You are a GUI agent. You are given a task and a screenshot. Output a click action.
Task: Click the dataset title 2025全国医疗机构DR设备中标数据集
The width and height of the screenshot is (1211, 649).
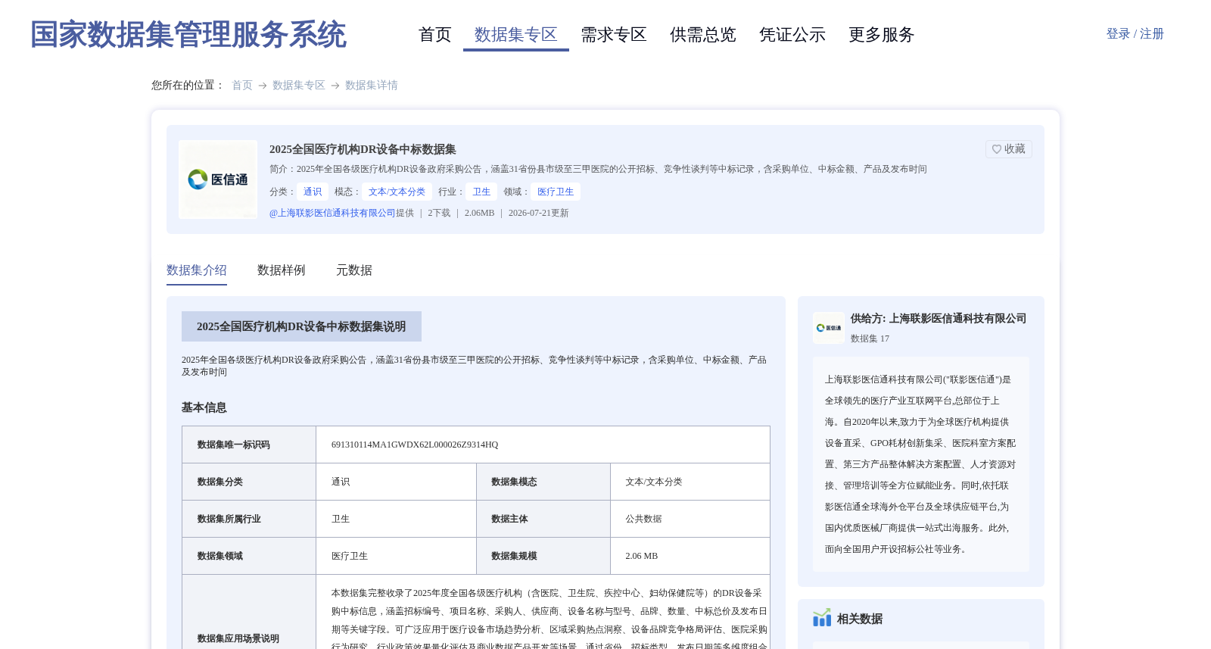363,150
